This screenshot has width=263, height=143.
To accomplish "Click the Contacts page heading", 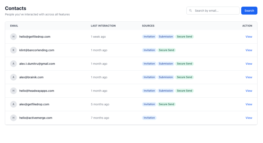I will pos(16,8).
